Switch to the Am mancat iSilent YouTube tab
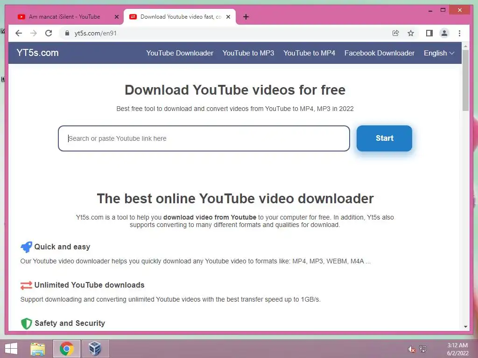 coord(64,17)
